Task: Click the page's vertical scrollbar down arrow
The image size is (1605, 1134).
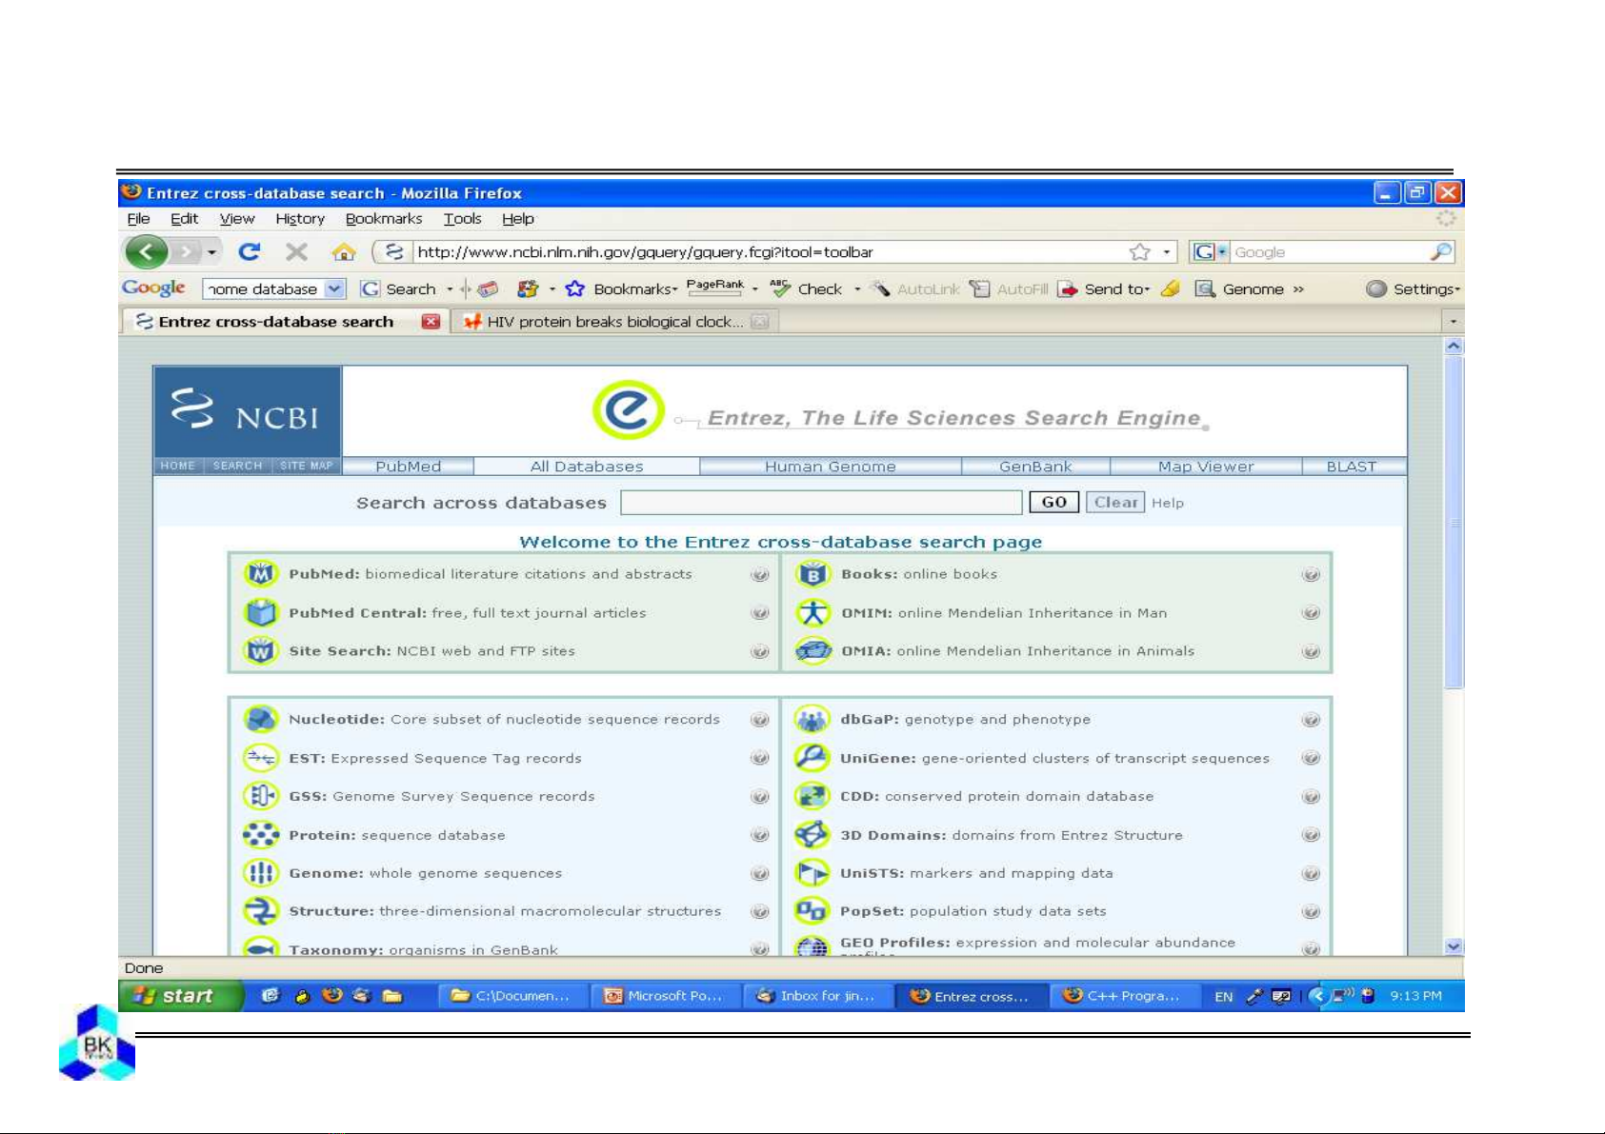Action: [x=1453, y=946]
